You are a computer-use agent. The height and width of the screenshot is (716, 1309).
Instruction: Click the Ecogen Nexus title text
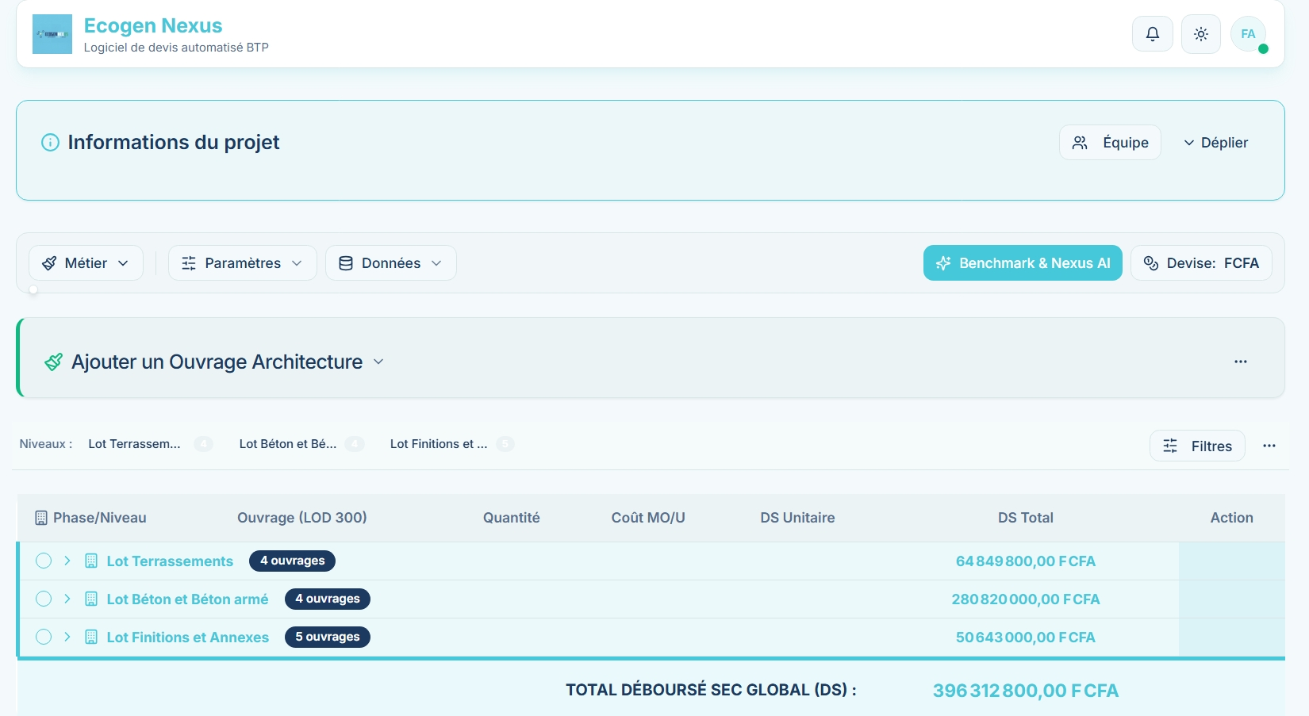[x=153, y=25]
